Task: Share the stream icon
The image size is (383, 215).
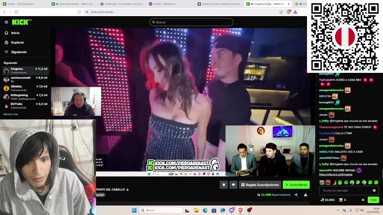Action: tap(296, 195)
